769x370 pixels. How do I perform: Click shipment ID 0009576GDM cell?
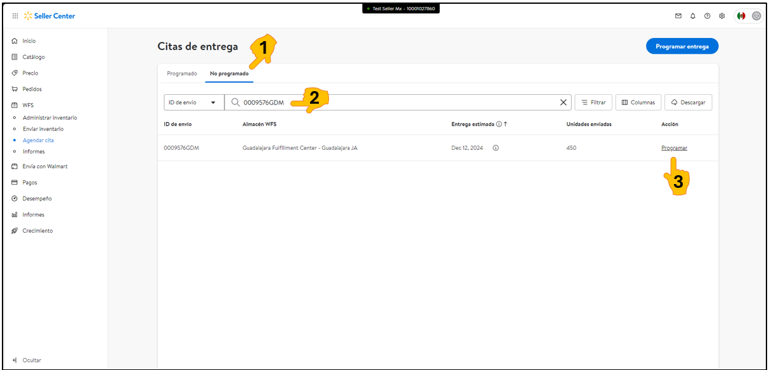coord(182,148)
